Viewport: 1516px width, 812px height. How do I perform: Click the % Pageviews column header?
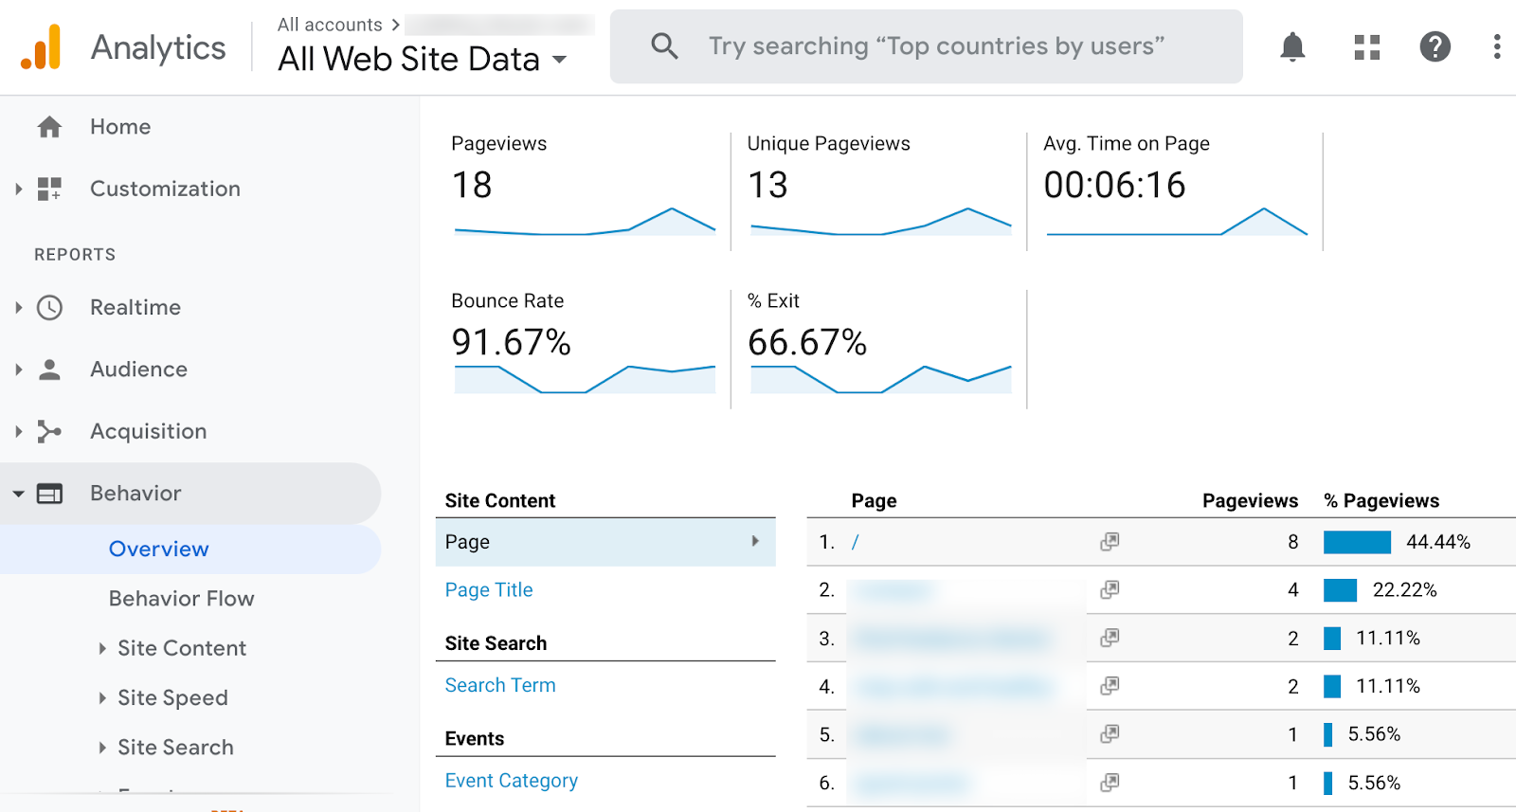pyautogui.click(x=1381, y=500)
